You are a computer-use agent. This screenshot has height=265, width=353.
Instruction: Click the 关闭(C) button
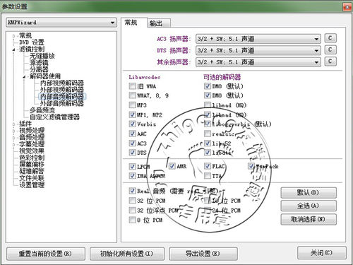(x=322, y=253)
